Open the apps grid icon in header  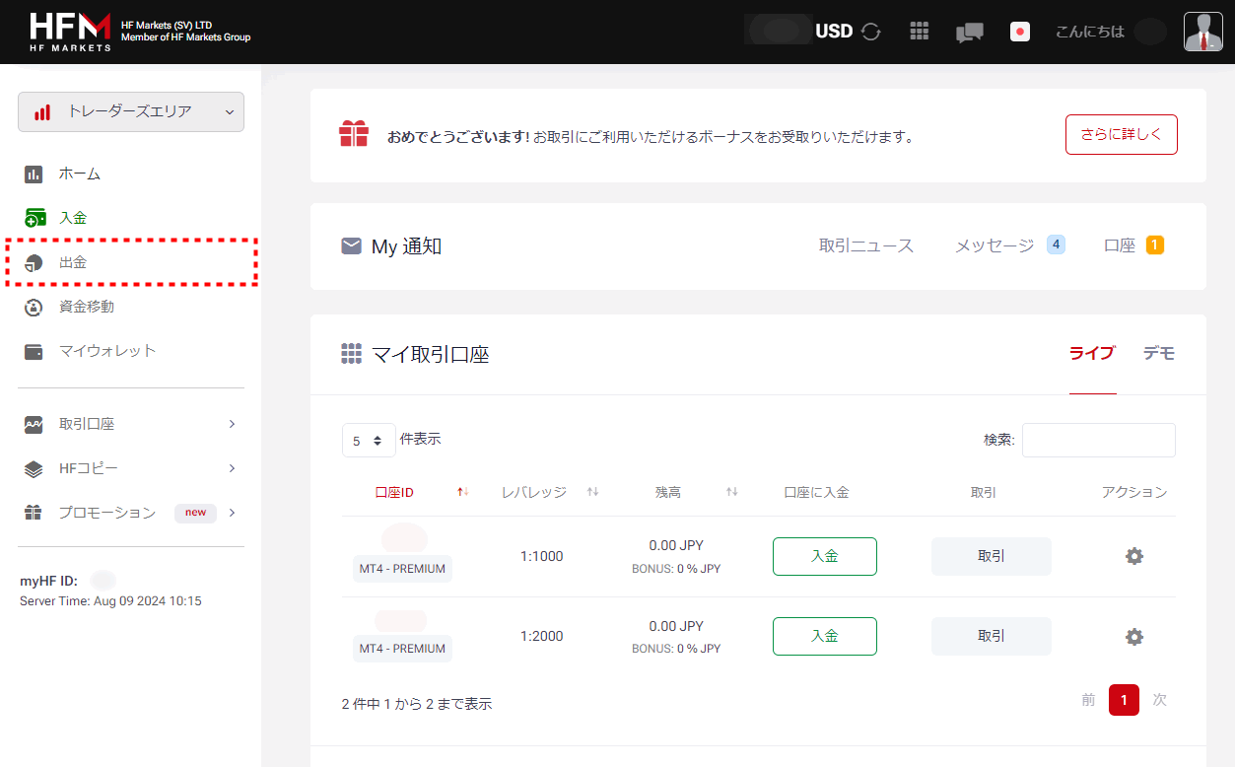click(920, 32)
